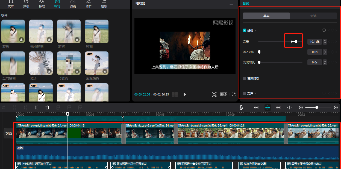Toggle the main track magnet icon
Image resolution: width=341 pixels, height=169 pixels.
[257, 107]
